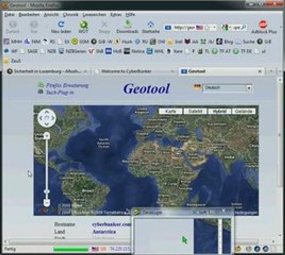Switch to Sicherheit in Luxemburg tab
Image resolution: width=285 pixels, height=255 pixels.
click(47, 72)
